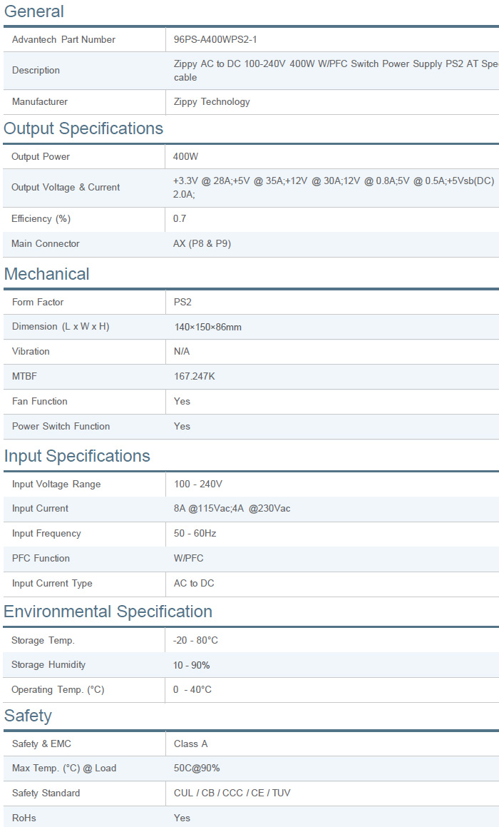Click the General section heading
Image resolution: width=499 pixels, height=827 pixels.
[x=34, y=11]
